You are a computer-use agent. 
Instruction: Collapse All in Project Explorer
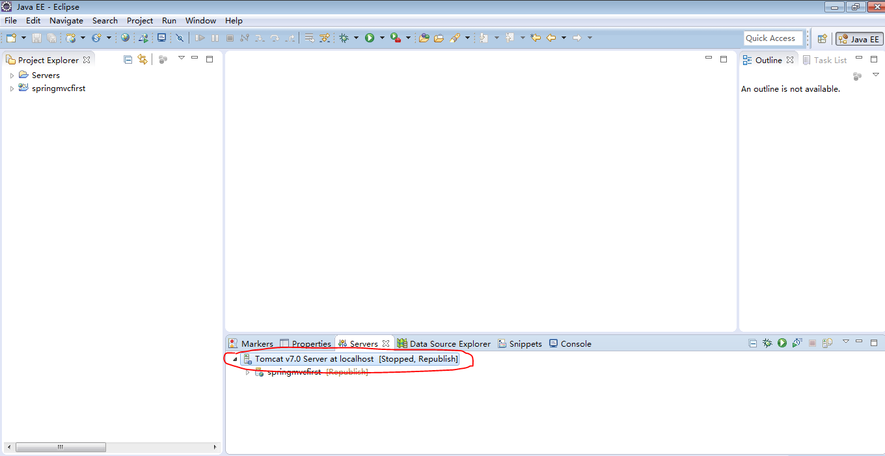pos(128,59)
